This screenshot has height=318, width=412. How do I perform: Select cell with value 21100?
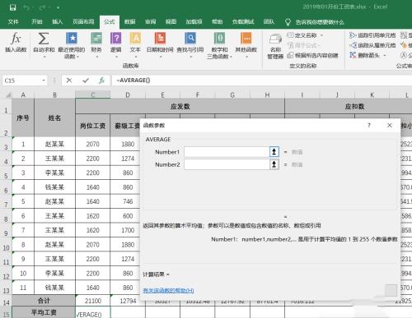[x=93, y=301]
